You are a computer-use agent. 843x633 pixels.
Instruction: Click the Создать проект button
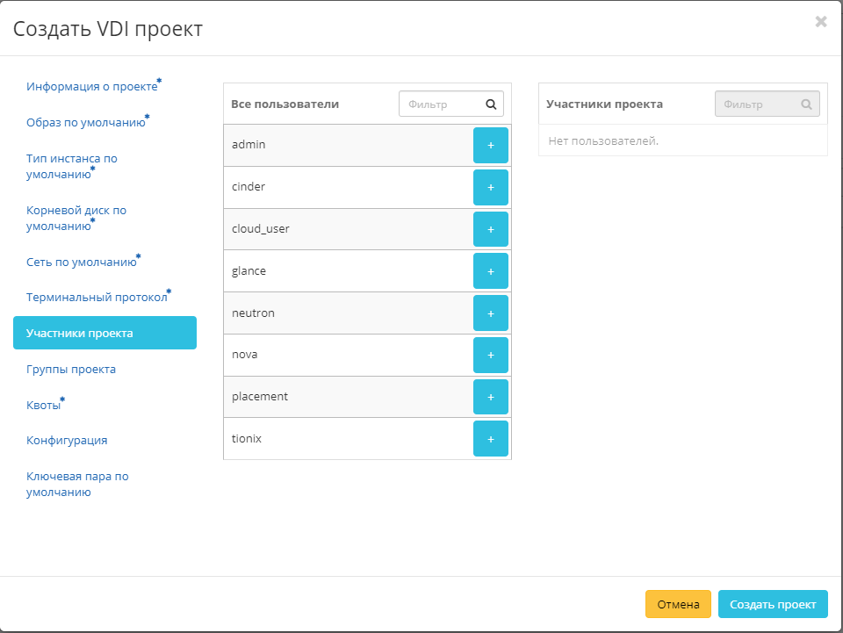773,604
